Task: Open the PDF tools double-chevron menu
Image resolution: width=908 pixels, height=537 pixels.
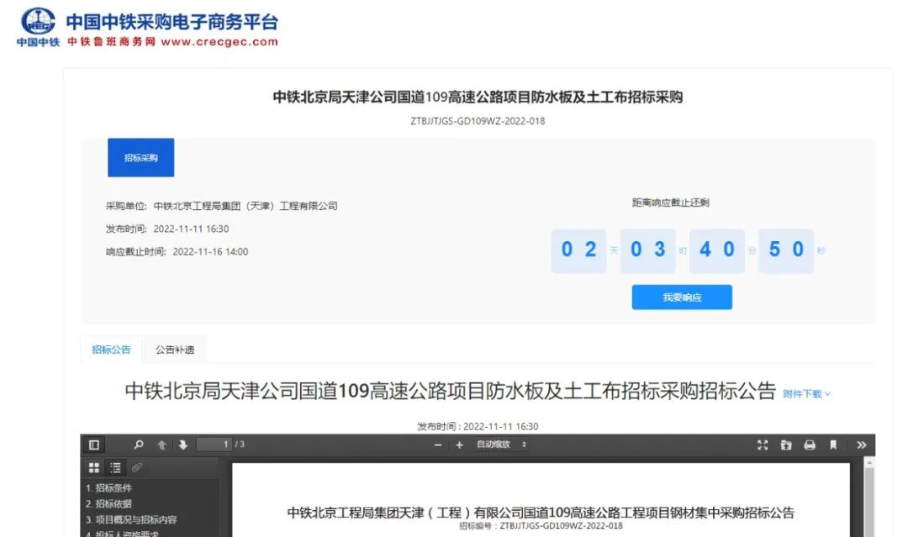Action: pos(862,445)
